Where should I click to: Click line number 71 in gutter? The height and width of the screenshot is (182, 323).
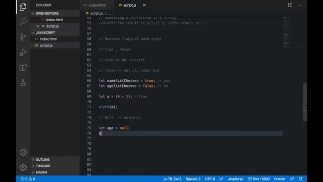tap(89, 107)
